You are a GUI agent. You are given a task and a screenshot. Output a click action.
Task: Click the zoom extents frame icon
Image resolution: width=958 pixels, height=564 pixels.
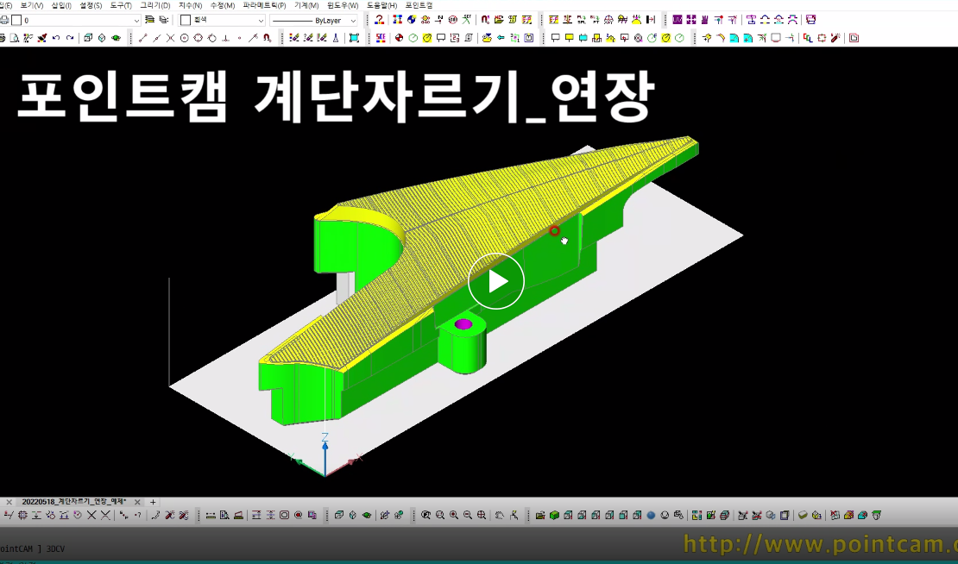coord(354,38)
